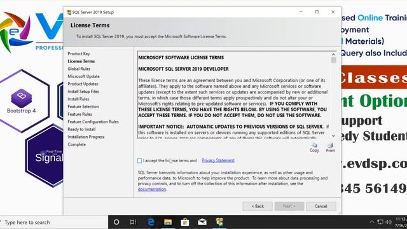
Task: Select Microsoft Update step in sidebar
Action: tap(83, 76)
